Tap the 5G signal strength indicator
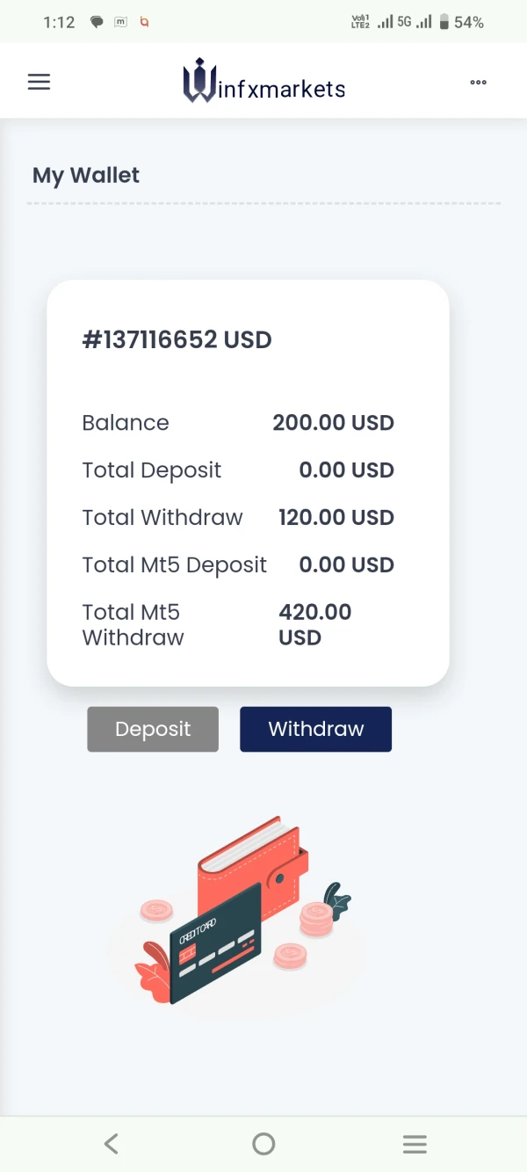The image size is (527, 1172). (414, 22)
